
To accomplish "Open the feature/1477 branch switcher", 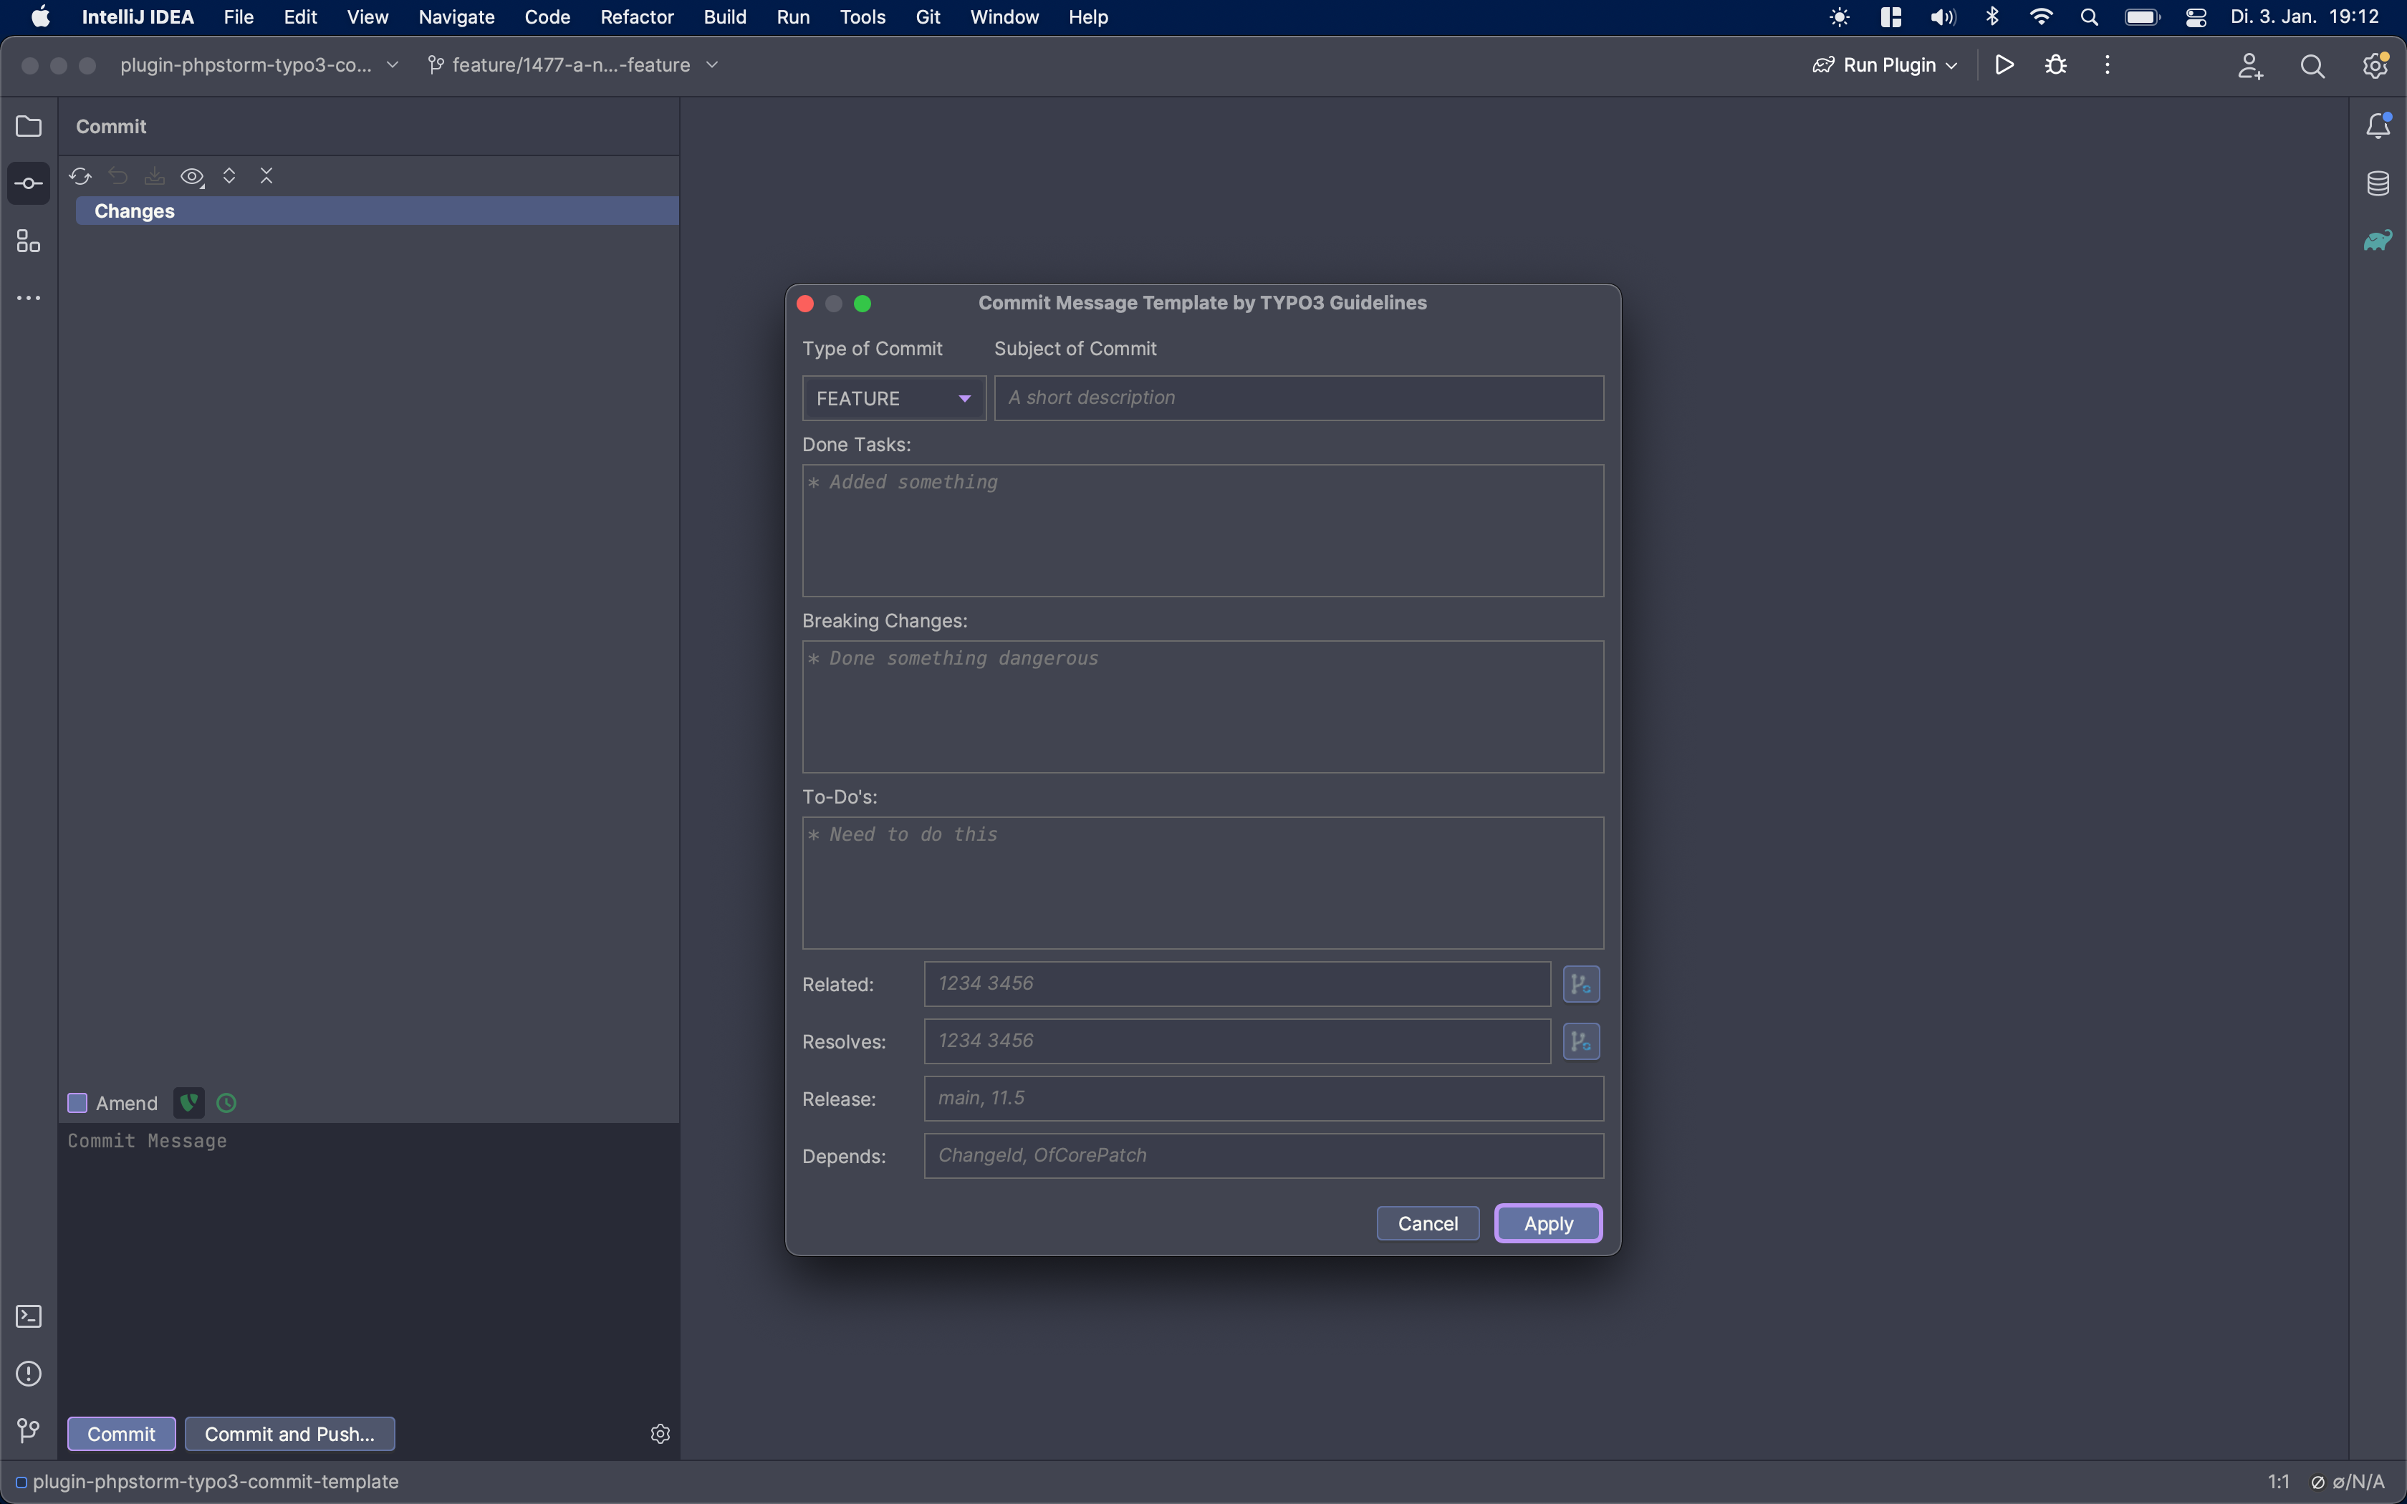I will point(572,64).
